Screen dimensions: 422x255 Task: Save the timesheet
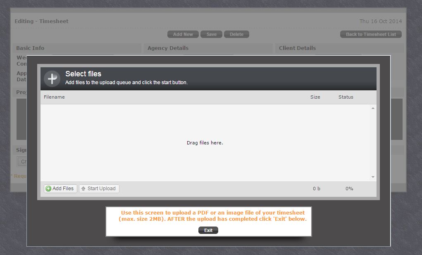click(x=211, y=34)
